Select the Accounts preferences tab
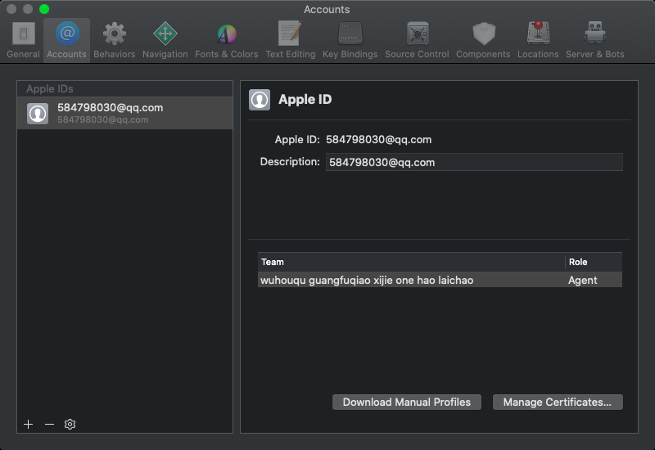This screenshot has height=450, width=655. [67, 40]
